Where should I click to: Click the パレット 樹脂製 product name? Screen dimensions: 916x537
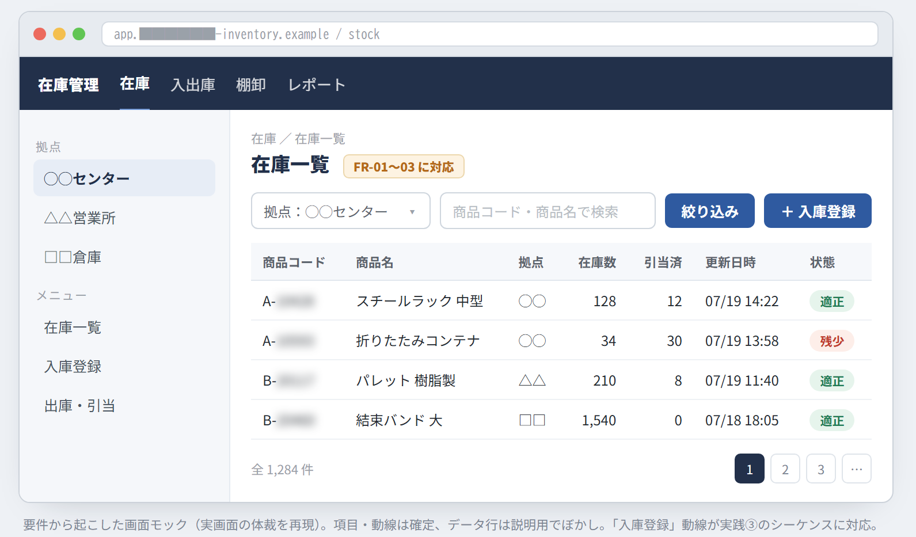tap(406, 380)
